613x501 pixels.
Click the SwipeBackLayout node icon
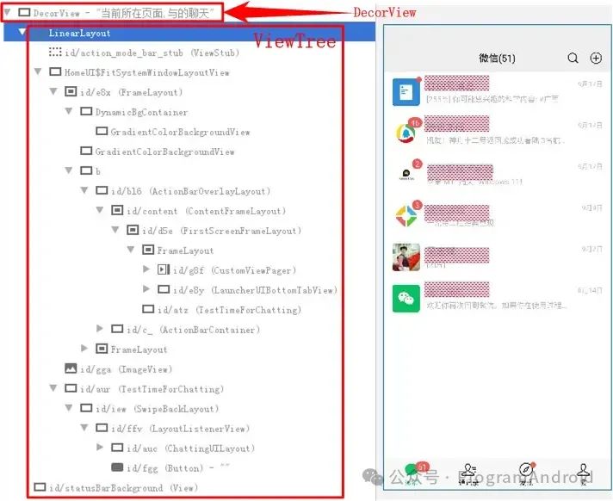(86, 407)
